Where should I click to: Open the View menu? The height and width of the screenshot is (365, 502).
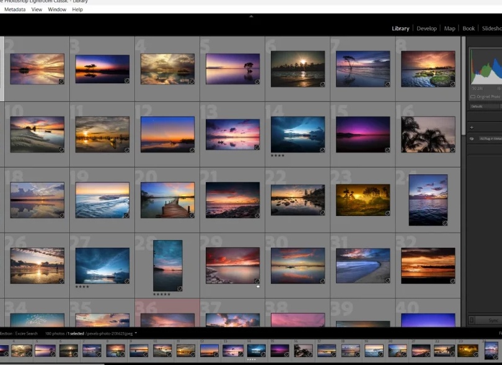[x=37, y=9]
